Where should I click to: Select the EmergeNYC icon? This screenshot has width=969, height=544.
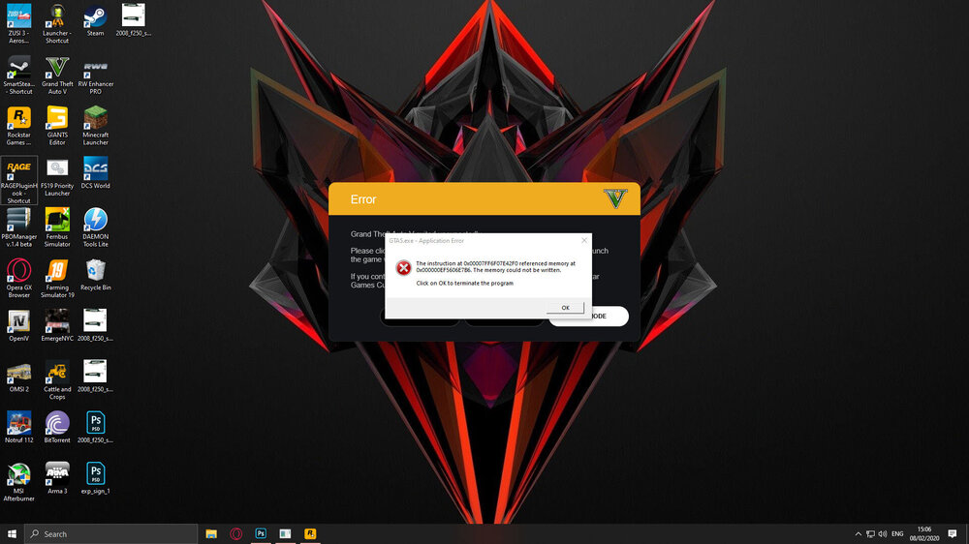click(57, 325)
